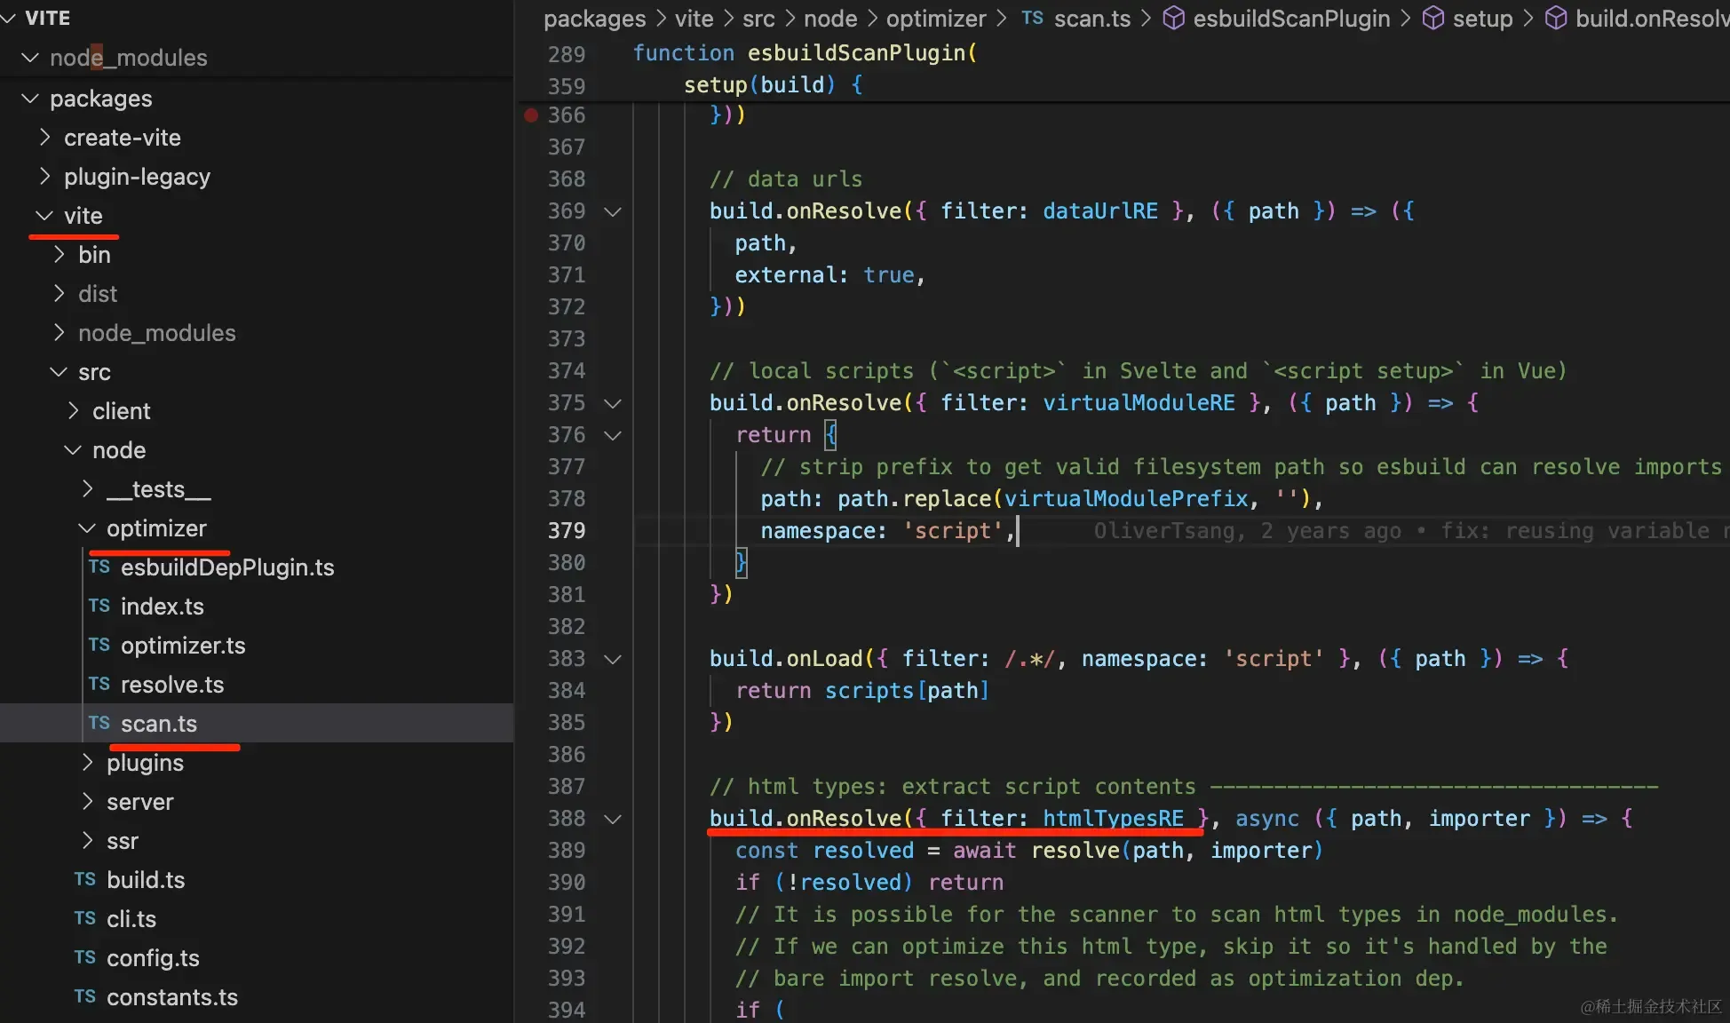Click virtualModulePrefix on line 378
The image size is (1730, 1023).
tap(1126, 499)
